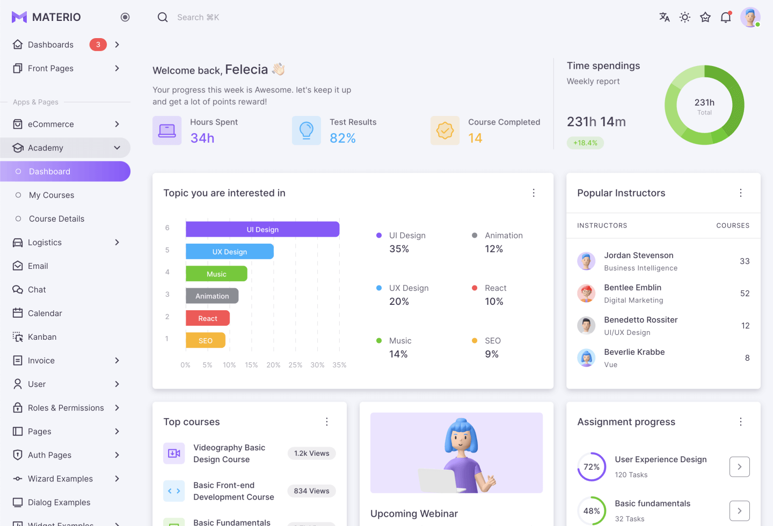
Task: Open the user avatar menu
Action: coord(750,17)
